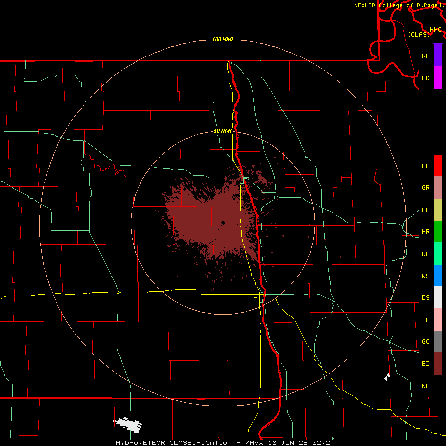Select the green HR legend color block

tap(438, 232)
